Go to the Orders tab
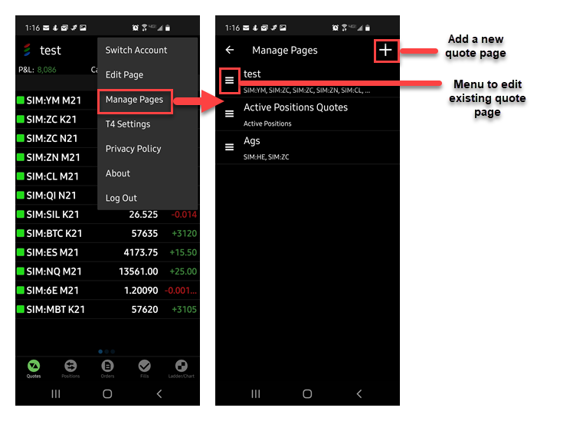 click(x=107, y=368)
